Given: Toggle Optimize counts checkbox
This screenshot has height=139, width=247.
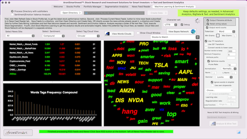Looking at the screenshot, I should coord(208,61).
